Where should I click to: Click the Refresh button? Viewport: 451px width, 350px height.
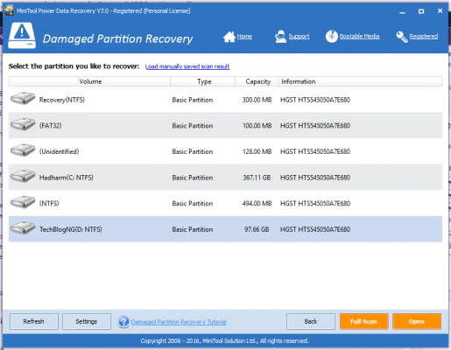34,321
